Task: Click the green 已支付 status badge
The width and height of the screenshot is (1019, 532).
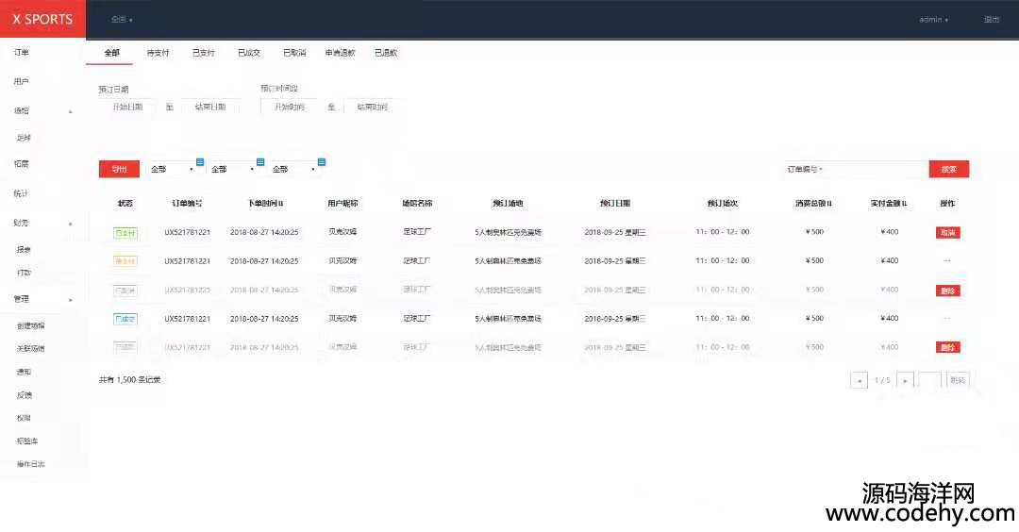Action: click(x=125, y=233)
